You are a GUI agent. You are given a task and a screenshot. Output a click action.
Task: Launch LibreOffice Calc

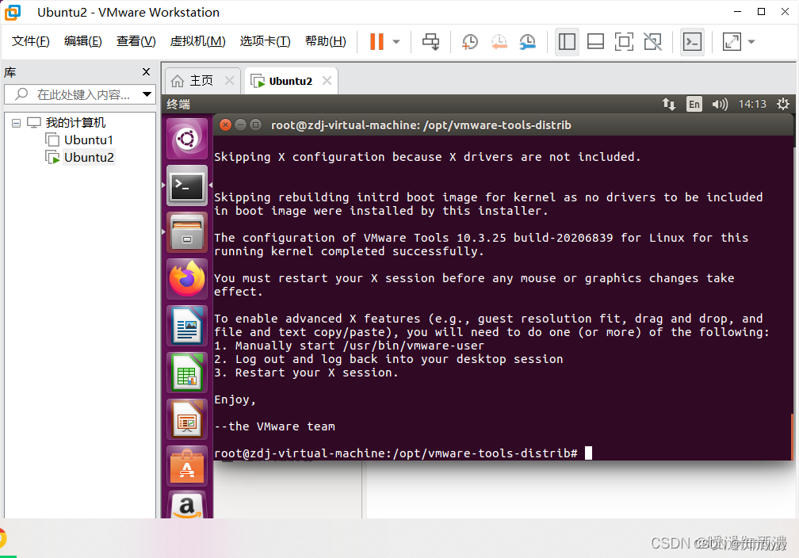point(188,373)
